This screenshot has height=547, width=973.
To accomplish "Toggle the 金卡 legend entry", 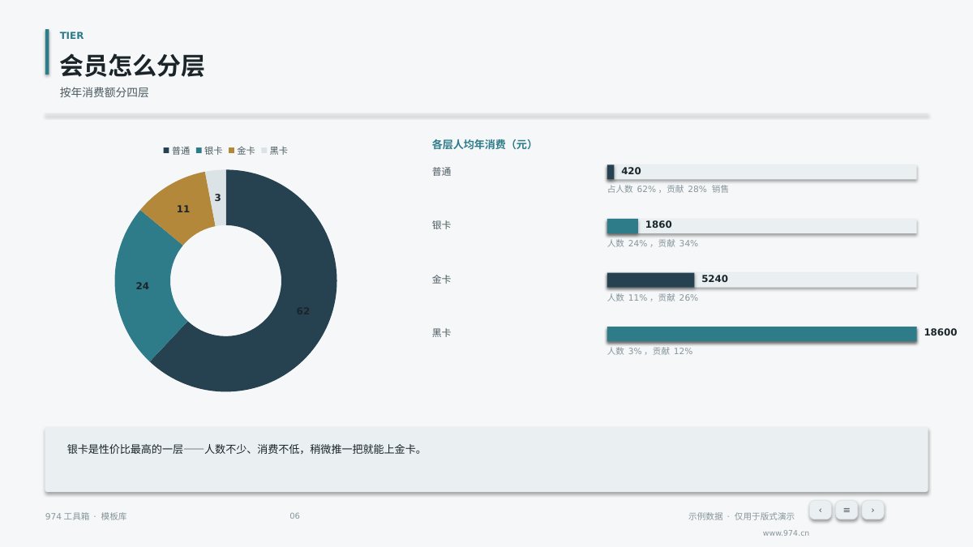I will point(242,151).
